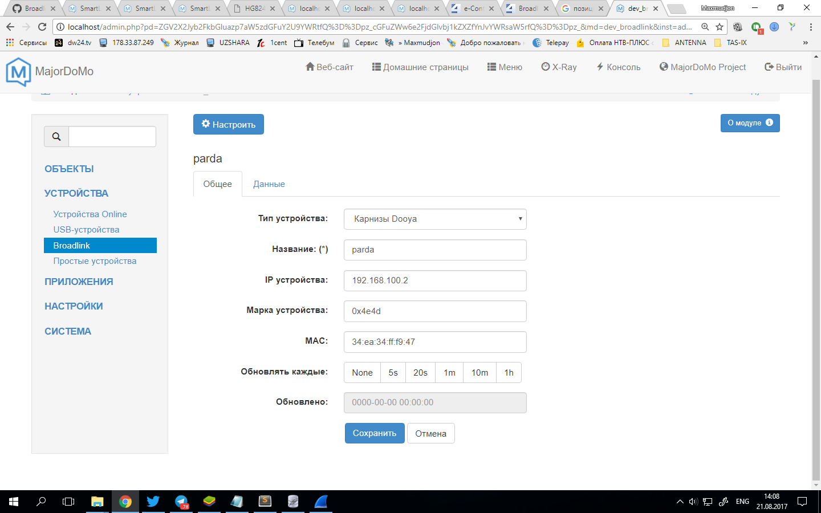Focus the Марка устройства field

[x=435, y=311]
